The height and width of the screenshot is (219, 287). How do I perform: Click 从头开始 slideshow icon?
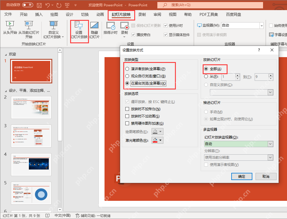10,25
